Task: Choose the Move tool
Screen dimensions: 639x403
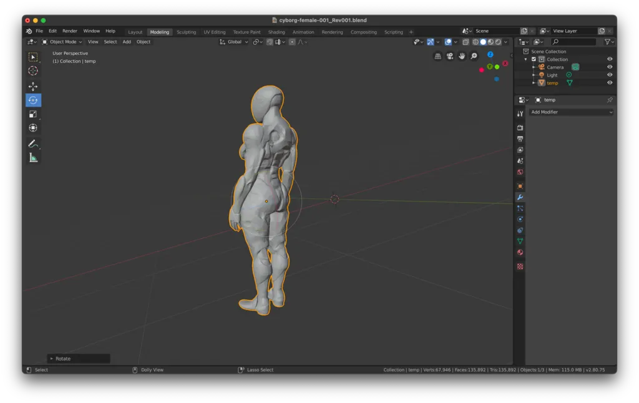Action: (33, 86)
